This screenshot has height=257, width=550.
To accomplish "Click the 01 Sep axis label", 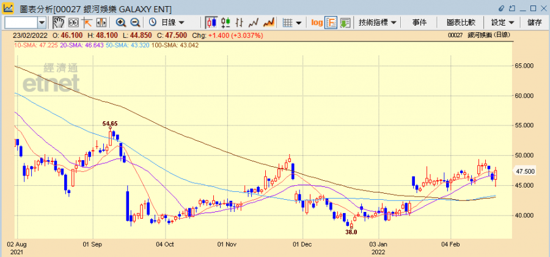I will pos(93,244).
